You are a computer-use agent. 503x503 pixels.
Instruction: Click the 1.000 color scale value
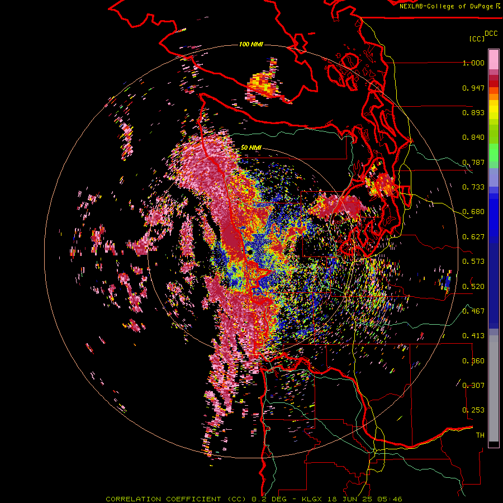[473, 63]
